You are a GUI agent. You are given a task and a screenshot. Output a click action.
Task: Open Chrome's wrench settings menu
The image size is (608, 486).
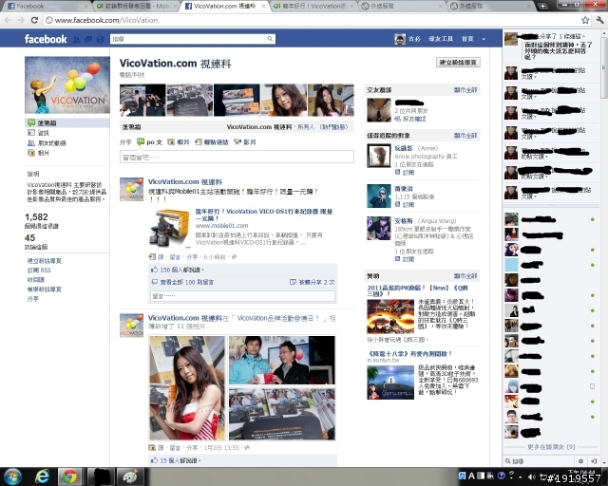(x=599, y=20)
